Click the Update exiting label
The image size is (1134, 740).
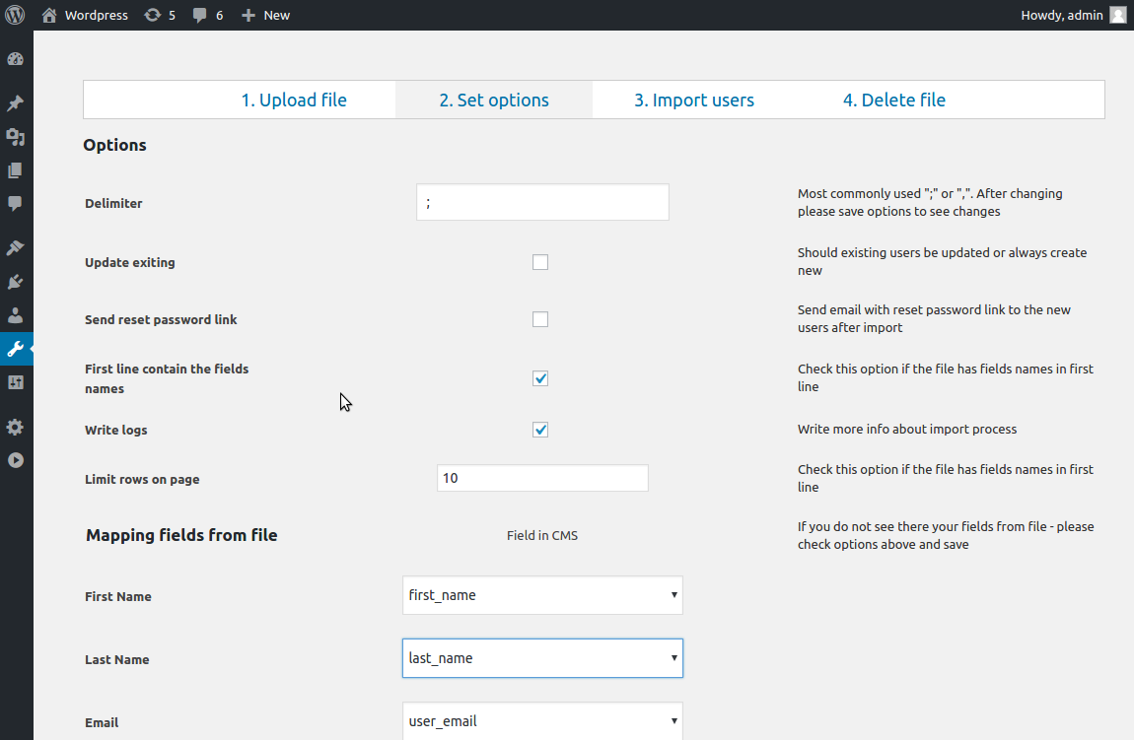129,262
